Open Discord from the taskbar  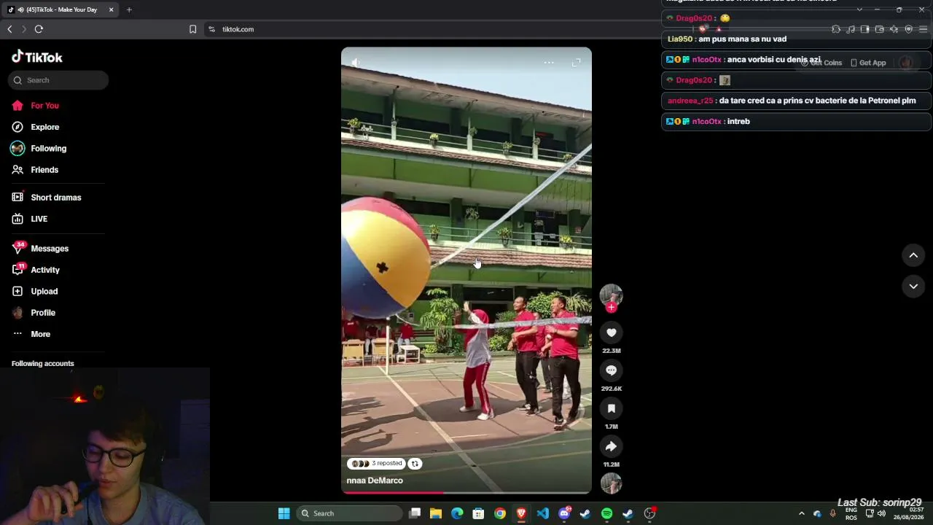tap(564, 513)
